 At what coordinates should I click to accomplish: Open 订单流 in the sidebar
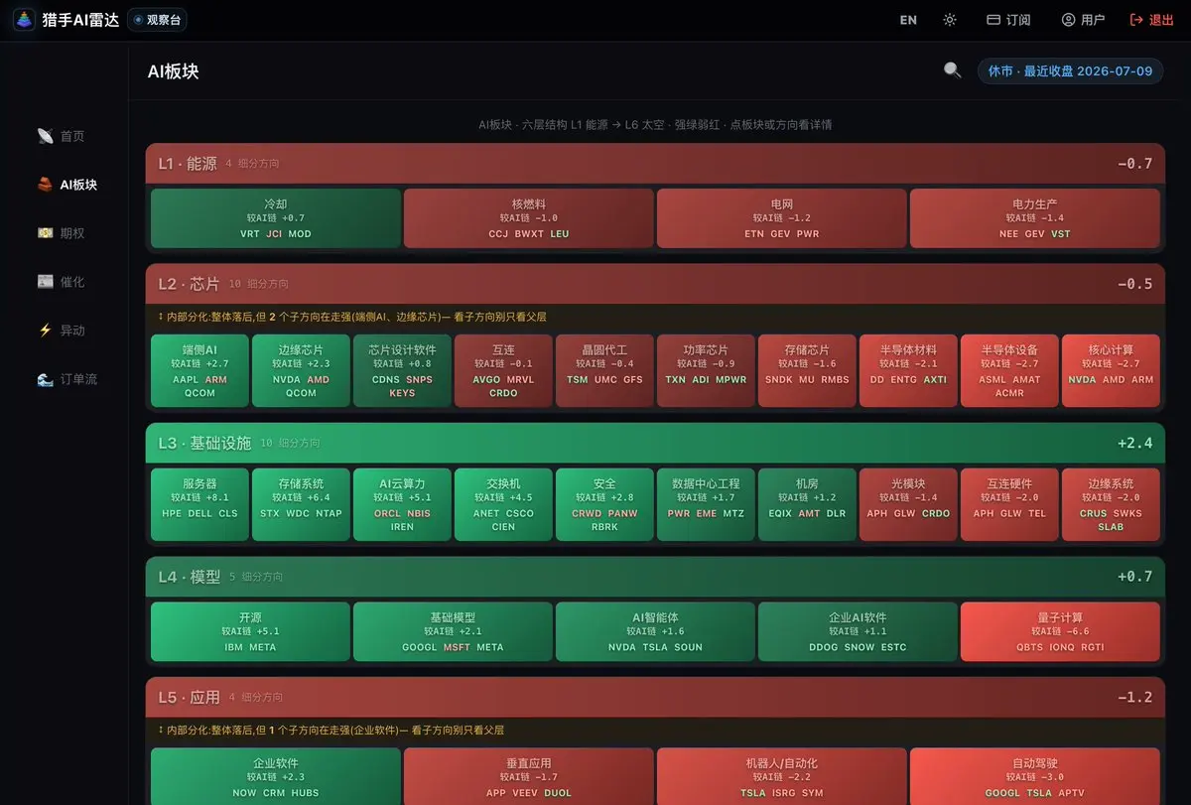pyautogui.click(x=64, y=379)
